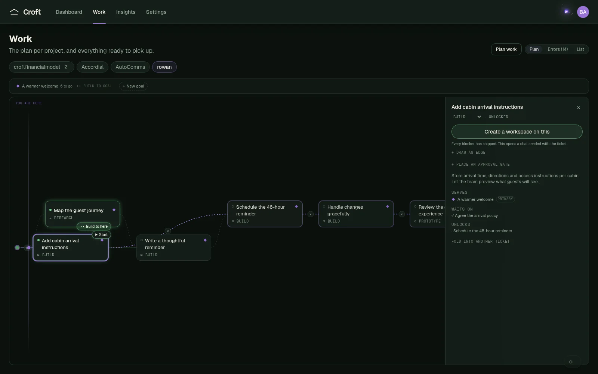Click the + New goal button
This screenshot has height=374, width=598.
(133, 86)
